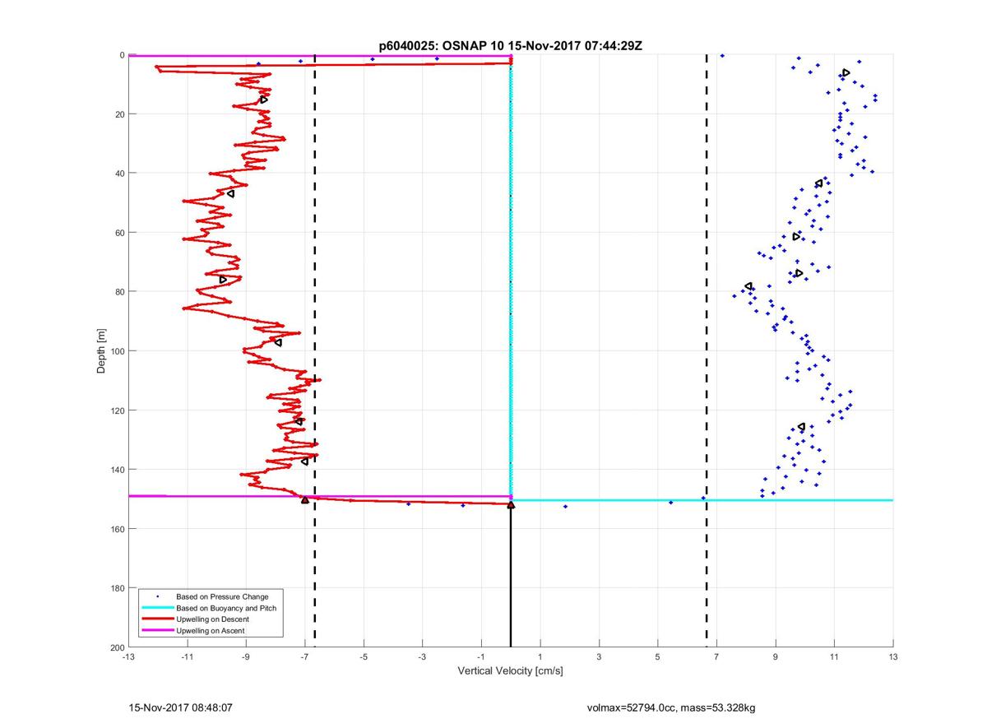Select the 'Vertical Velocity [cm/s]' axis label
987x728 pixels.
[x=510, y=671]
